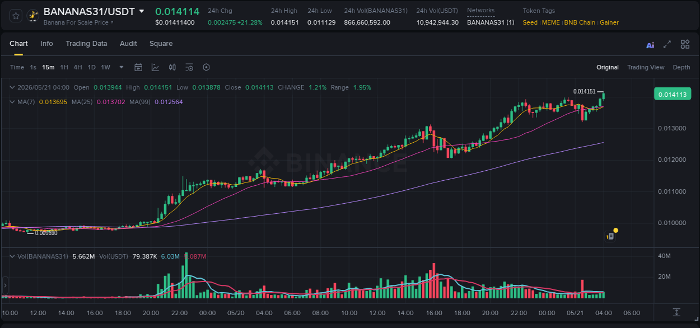Viewport: 700px width, 328px height.
Task: Click the green 0.014113 current price tag
Action: (673, 94)
